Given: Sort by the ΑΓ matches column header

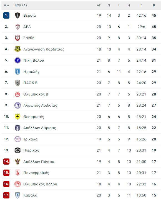Looking at the screenshot, I should pyautogui.click(x=99, y=5).
